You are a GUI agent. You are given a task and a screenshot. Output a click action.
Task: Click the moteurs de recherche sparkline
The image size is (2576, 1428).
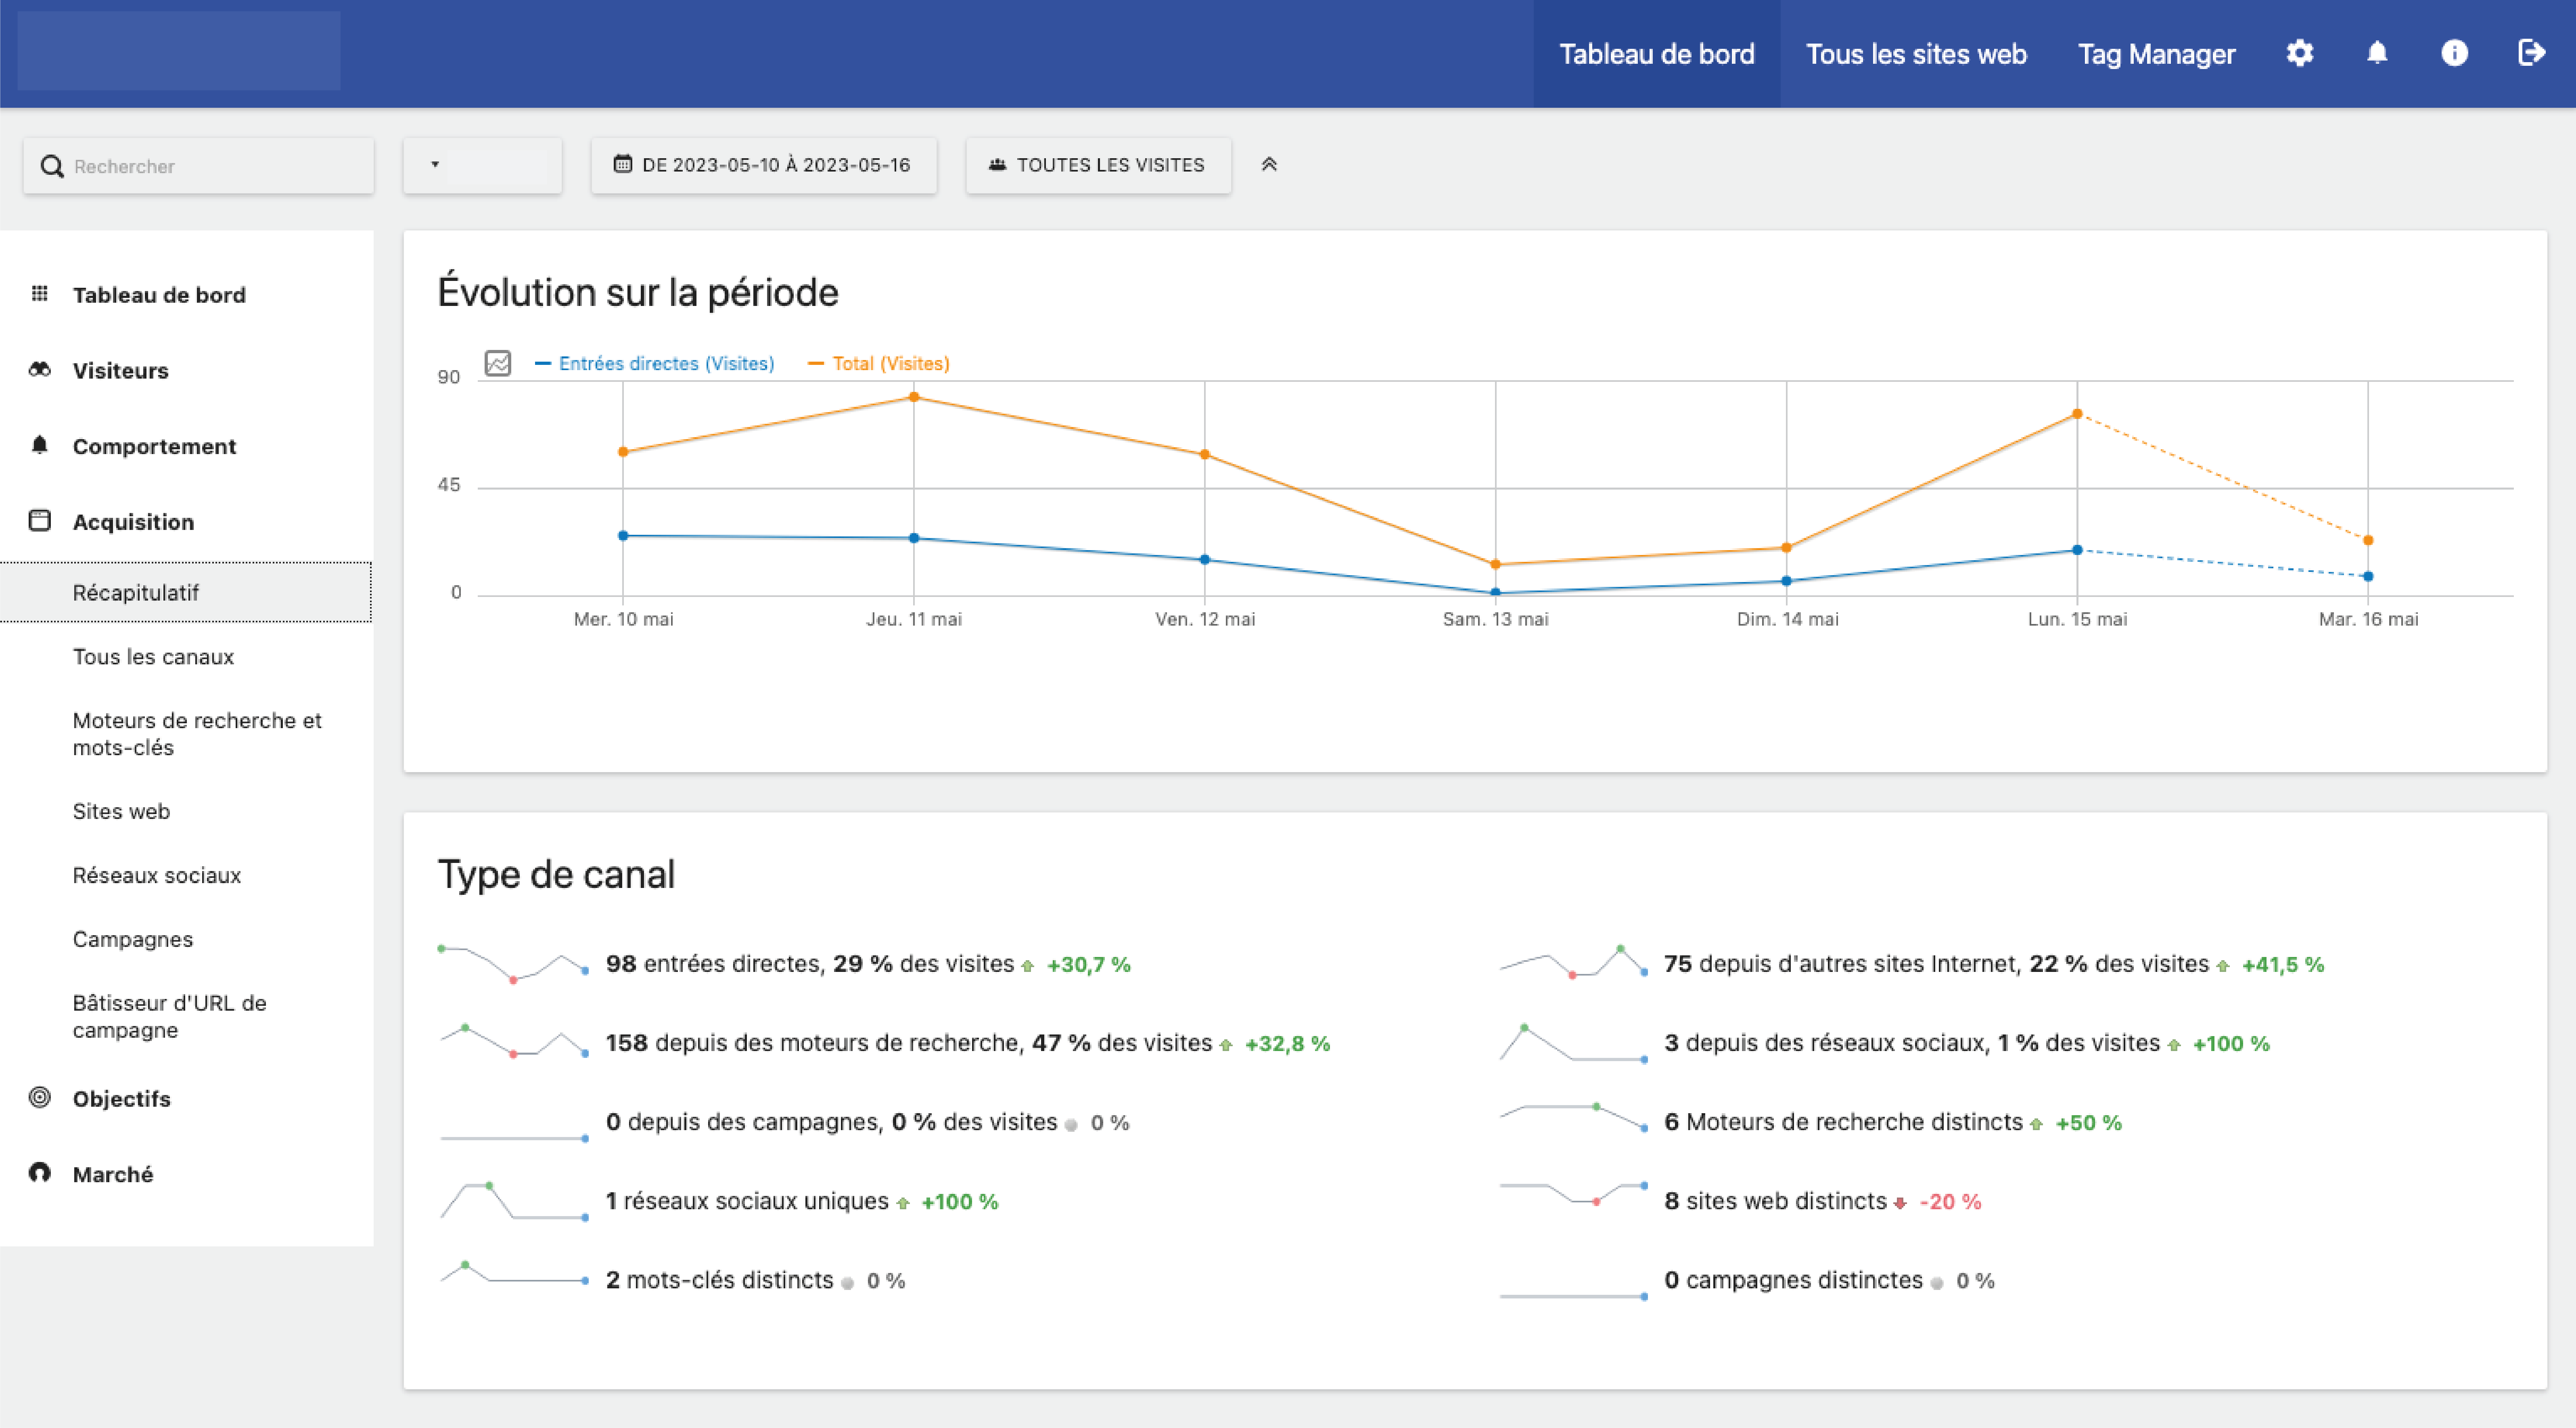click(513, 1042)
